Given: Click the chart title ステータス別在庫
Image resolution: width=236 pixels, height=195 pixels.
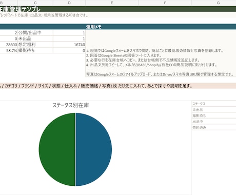Looking at the screenshot, I should (71, 105).
